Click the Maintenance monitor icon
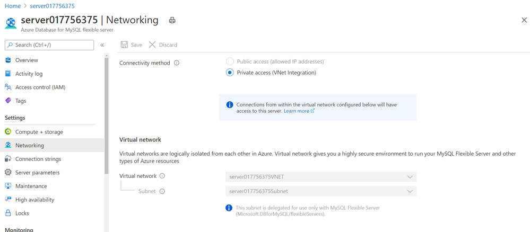This screenshot has width=530, height=232. [8, 186]
